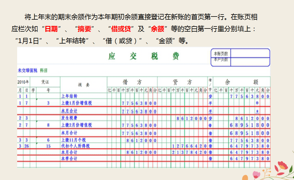Click the 余额 (Balance) column header
The width and height of the screenshot is (294, 180).
point(242,81)
